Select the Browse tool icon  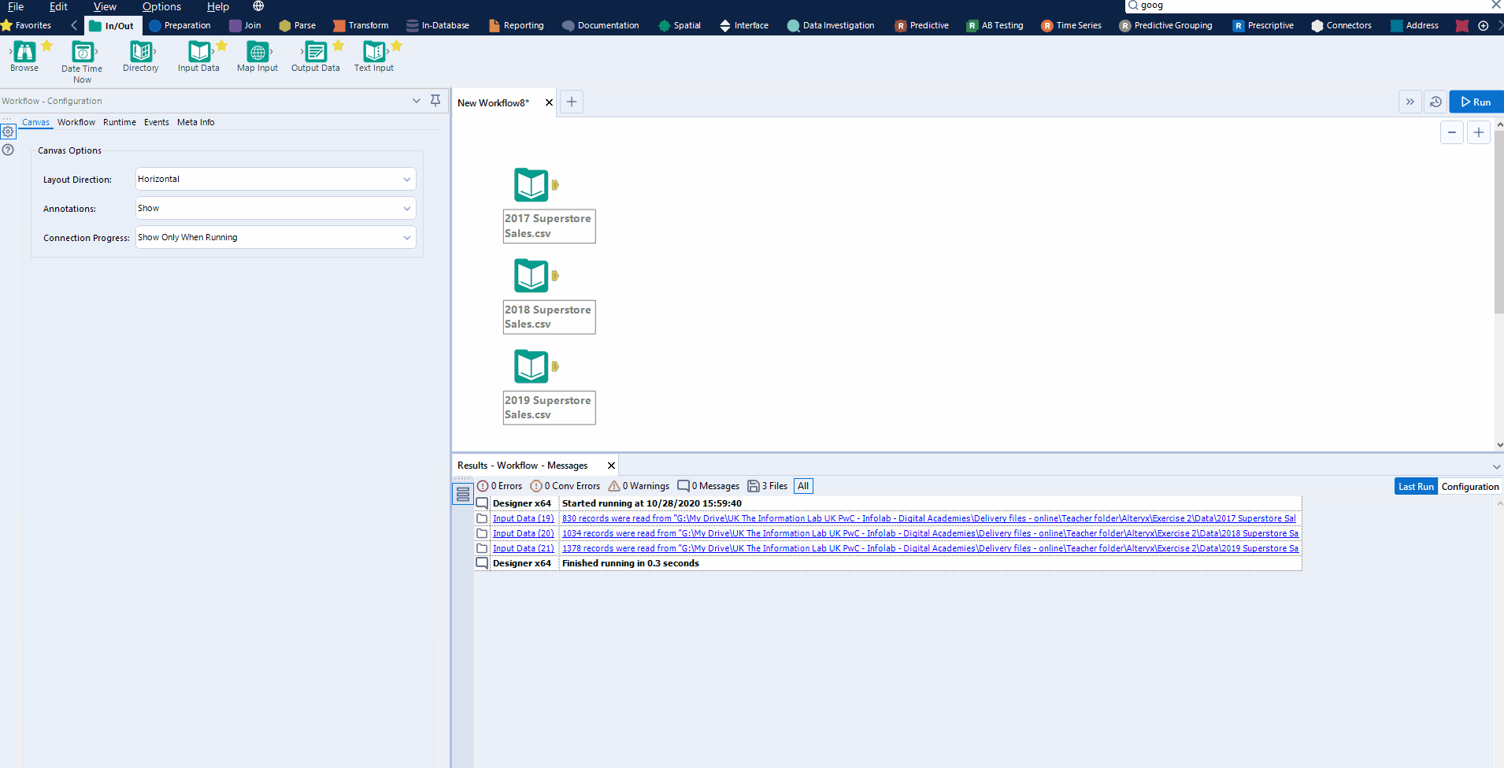pyautogui.click(x=24, y=52)
